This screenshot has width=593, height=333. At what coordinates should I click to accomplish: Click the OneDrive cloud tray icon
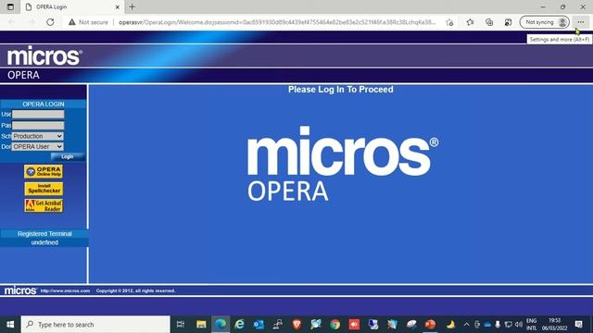pos(487,325)
